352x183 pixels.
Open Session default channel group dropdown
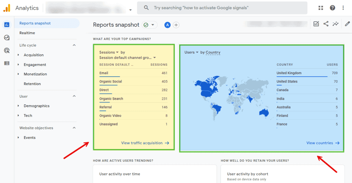(154, 58)
